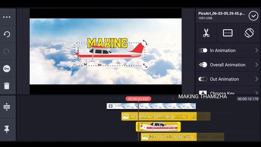Undo the last action
The height and width of the screenshot is (147, 261).
pyautogui.click(x=7, y=34)
